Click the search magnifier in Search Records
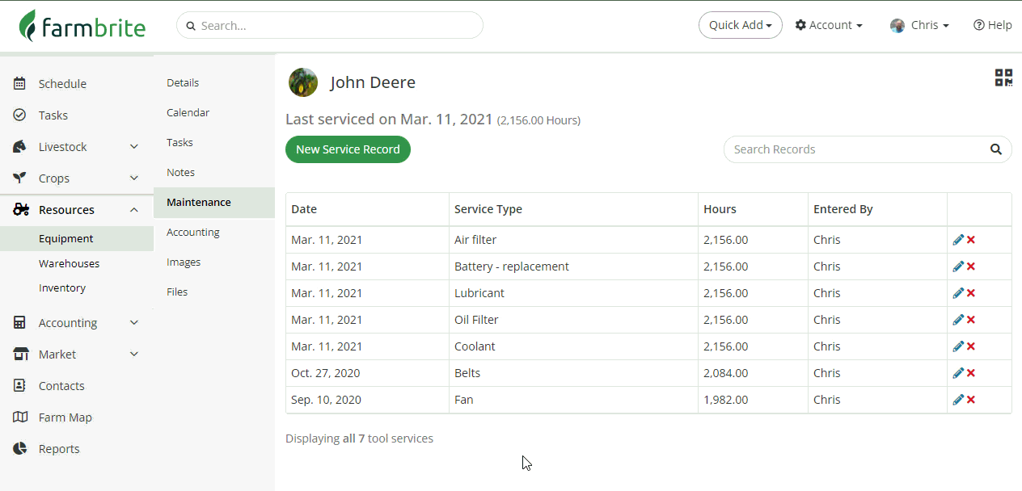Viewport: 1022px width, 491px height. [x=996, y=149]
